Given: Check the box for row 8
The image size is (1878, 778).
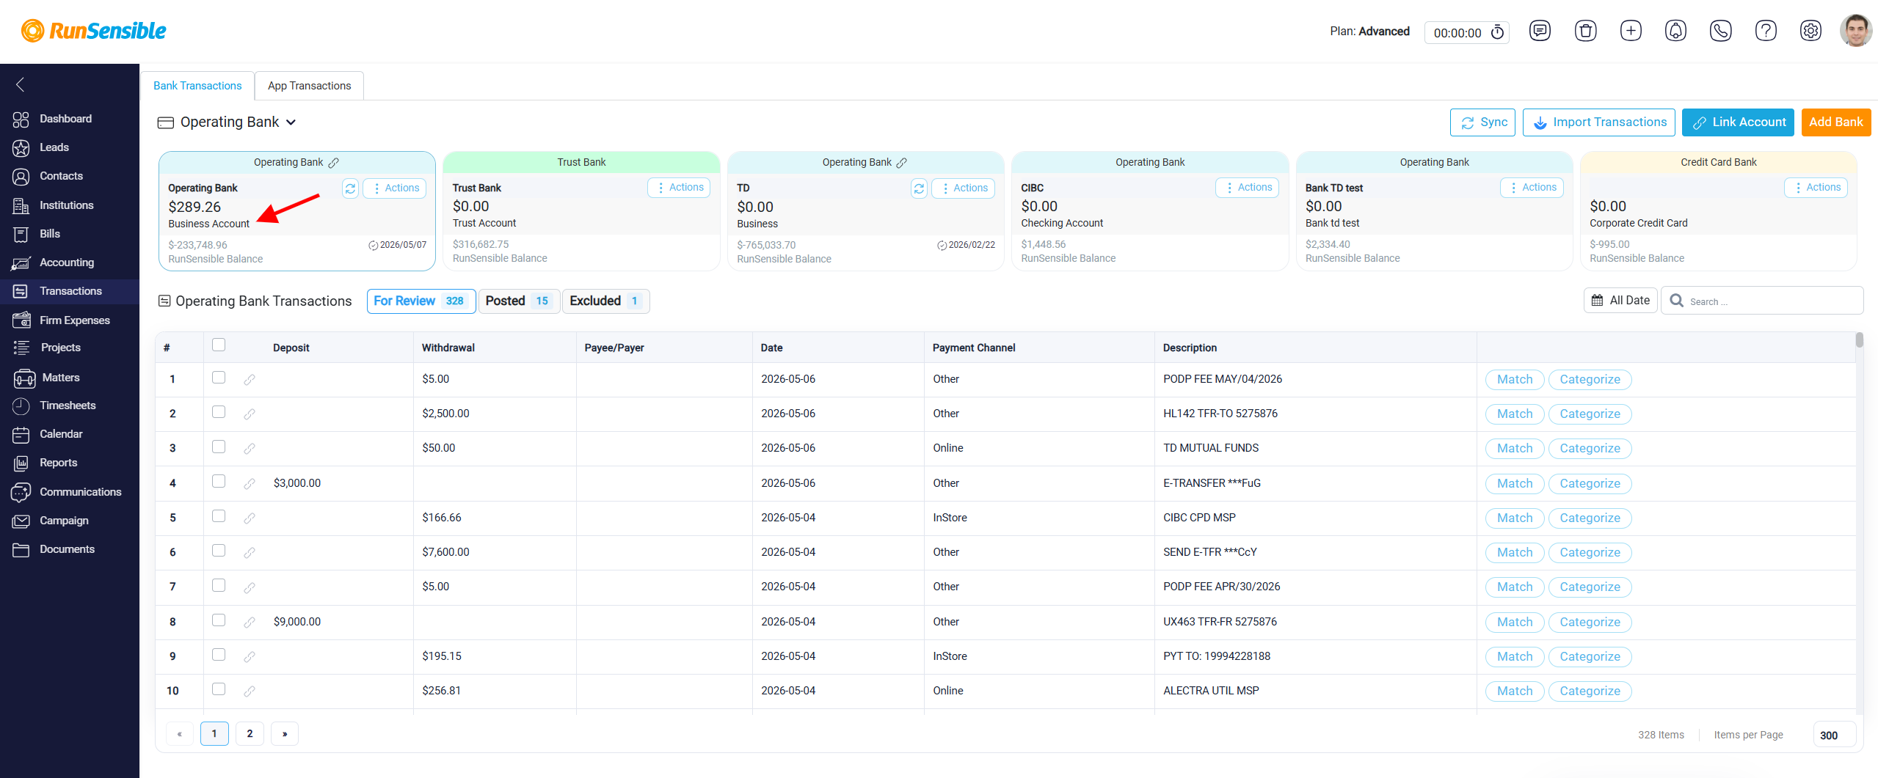Looking at the screenshot, I should click(219, 620).
